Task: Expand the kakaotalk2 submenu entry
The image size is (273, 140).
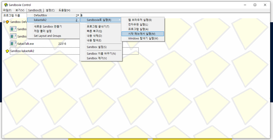Action: [x=53, y=20]
